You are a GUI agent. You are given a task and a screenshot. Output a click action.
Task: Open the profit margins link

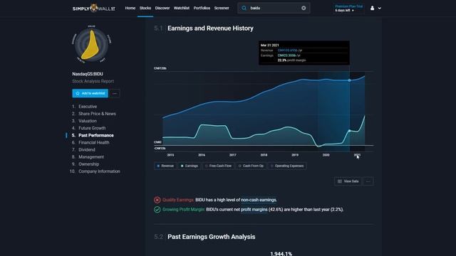pos(254,210)
